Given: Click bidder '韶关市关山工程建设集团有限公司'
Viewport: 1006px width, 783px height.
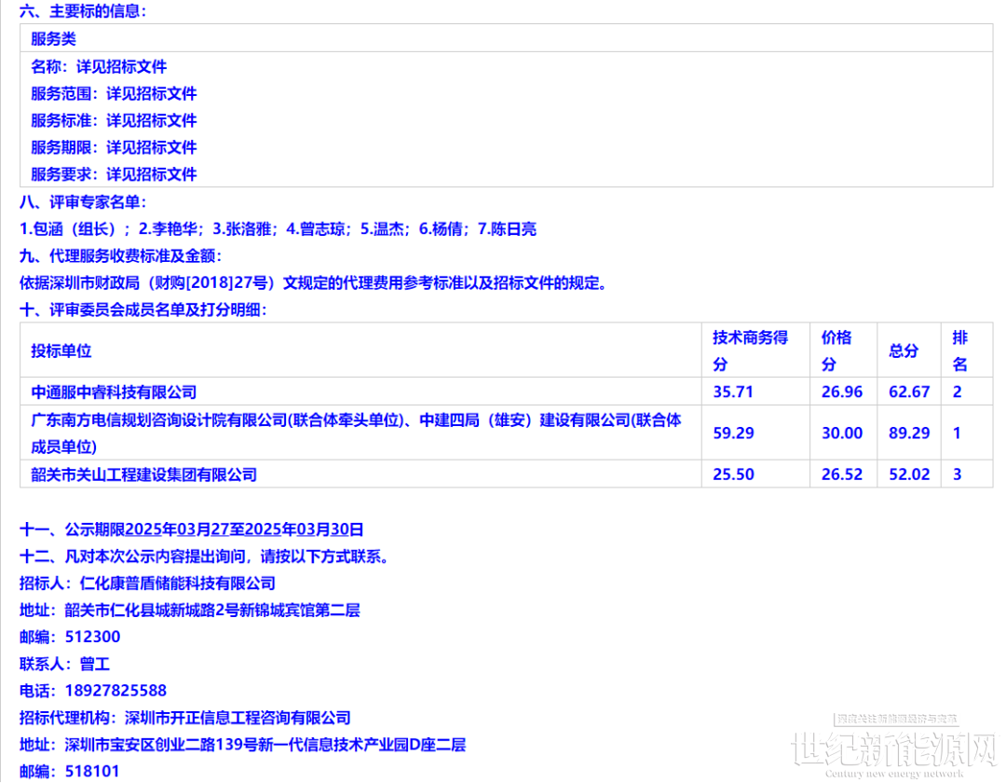Looking at the screenshot, I should tap(143, 474).
